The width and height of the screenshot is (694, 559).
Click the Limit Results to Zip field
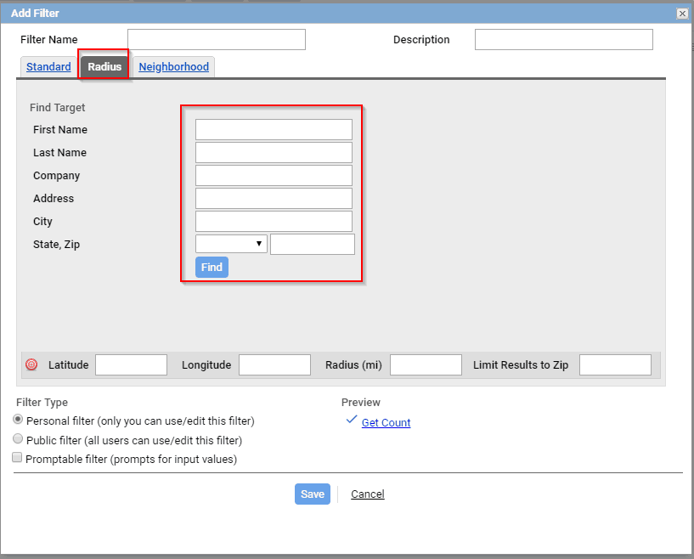click(615, 364)
